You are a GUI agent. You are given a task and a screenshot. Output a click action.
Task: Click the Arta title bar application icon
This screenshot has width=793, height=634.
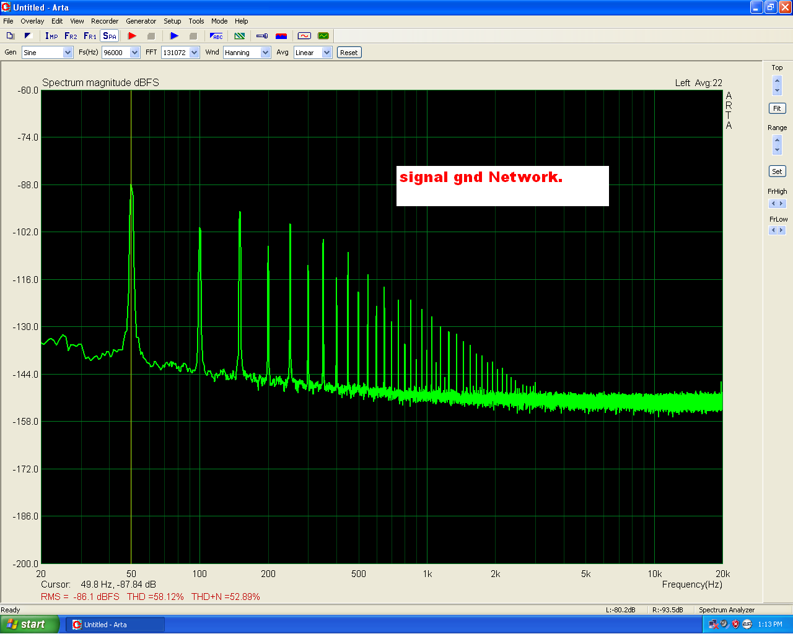pos(6,7)
